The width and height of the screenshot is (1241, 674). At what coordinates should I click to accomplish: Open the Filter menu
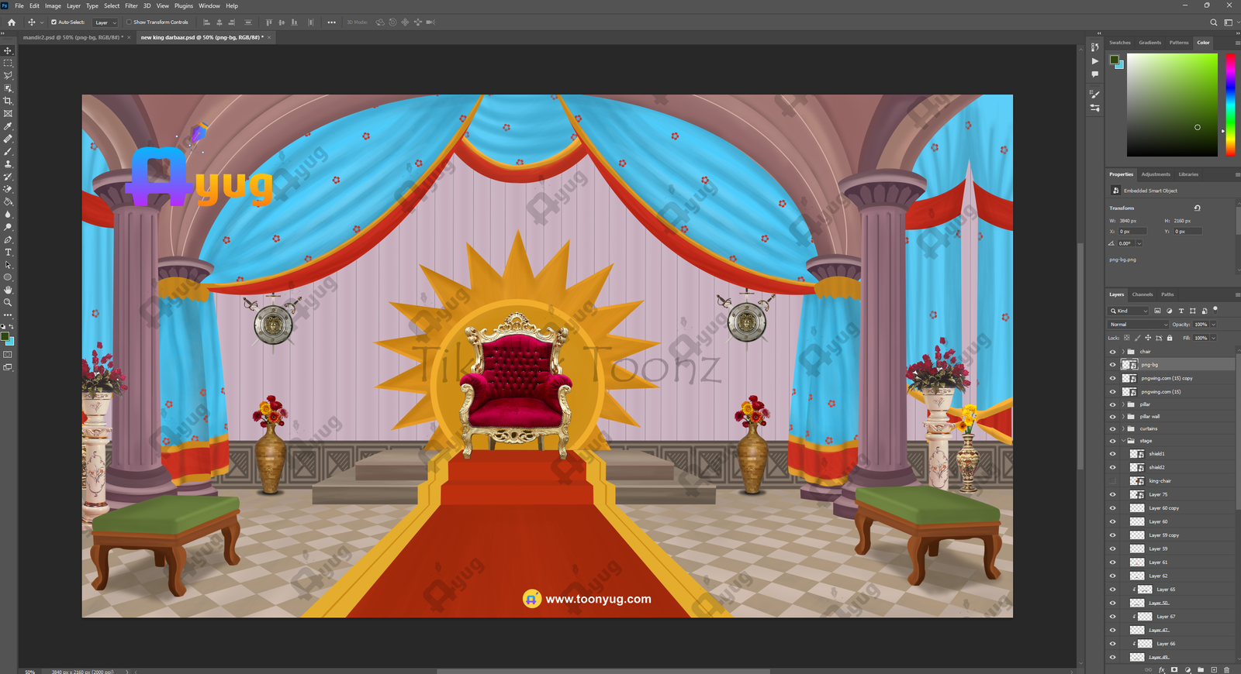tap(131, 5)
